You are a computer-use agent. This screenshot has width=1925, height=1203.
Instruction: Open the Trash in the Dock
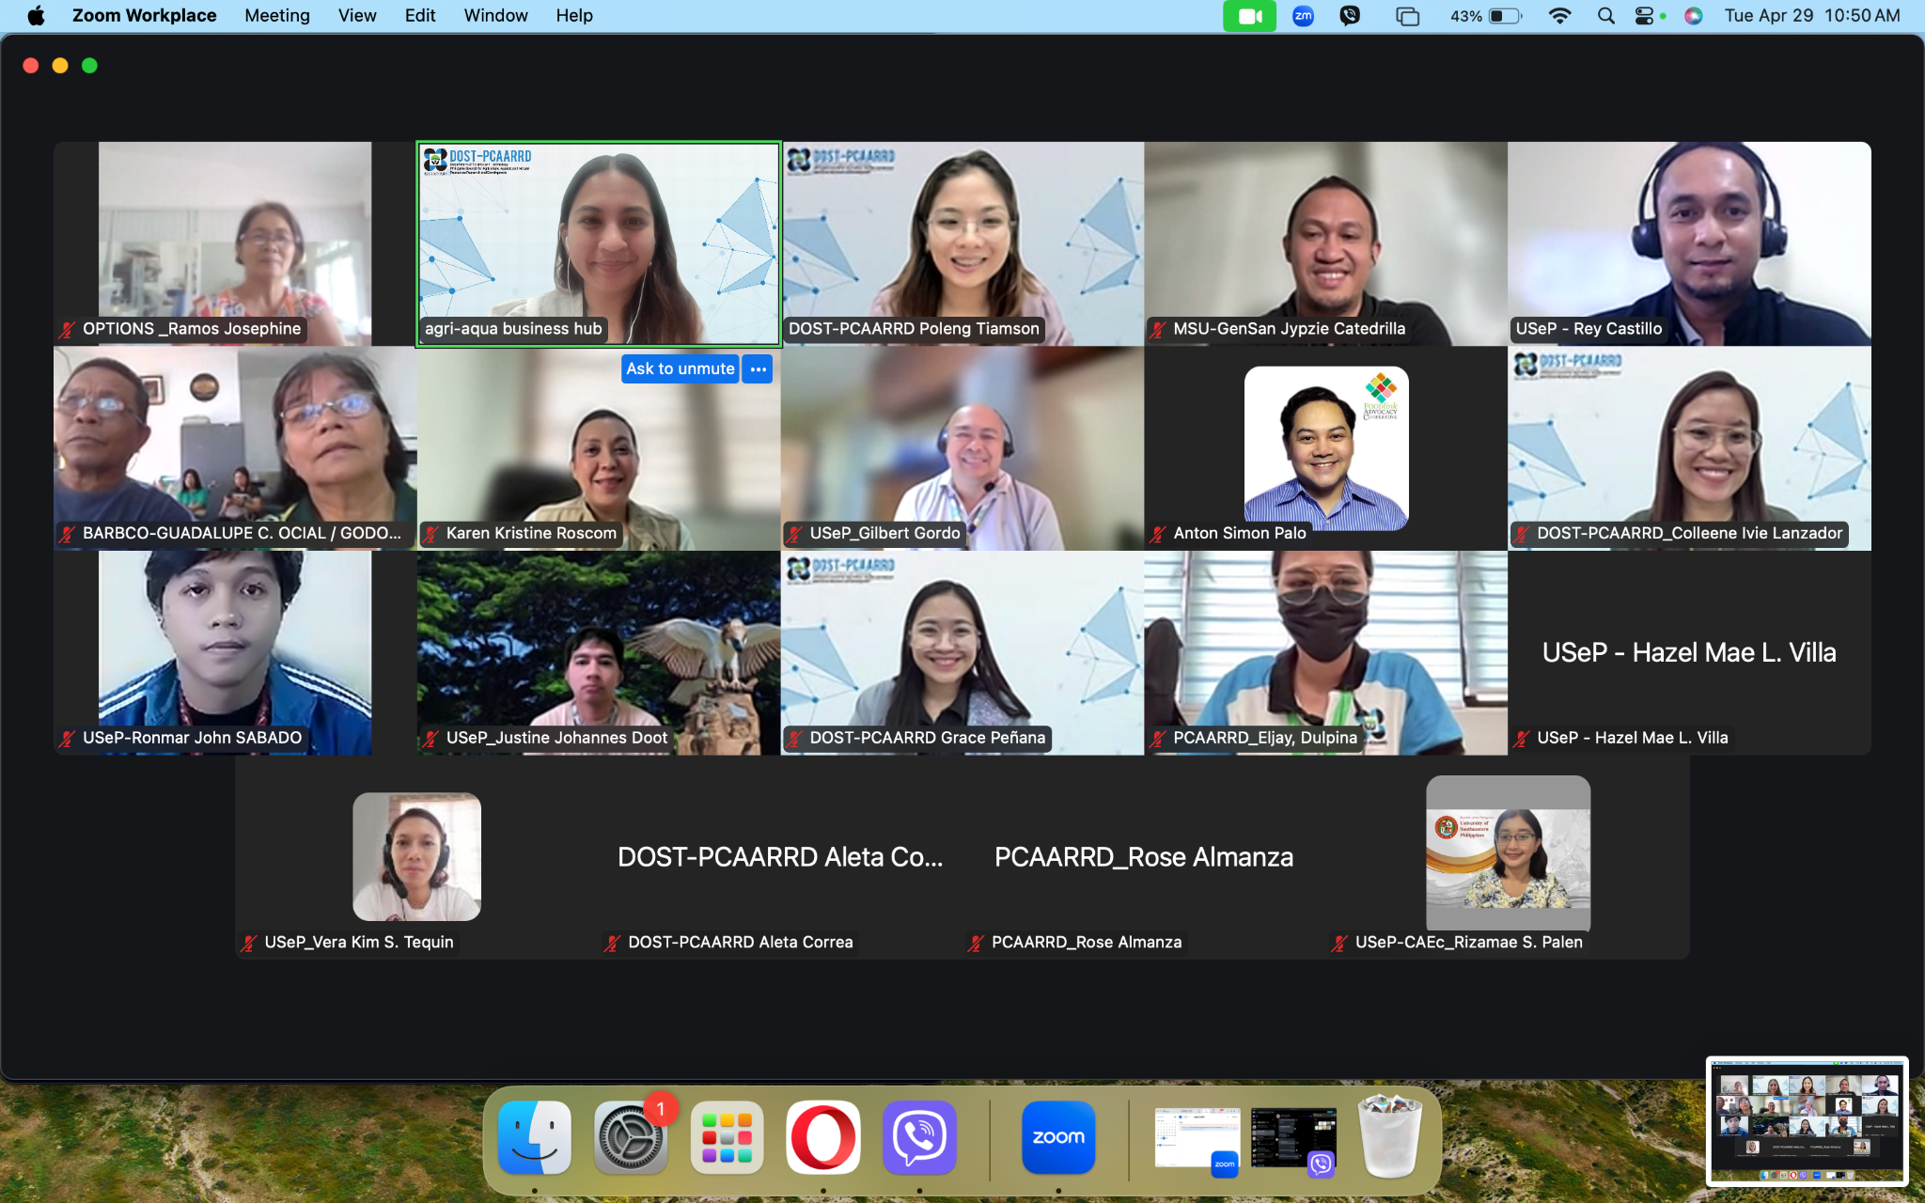[x=1390, y=1137]
